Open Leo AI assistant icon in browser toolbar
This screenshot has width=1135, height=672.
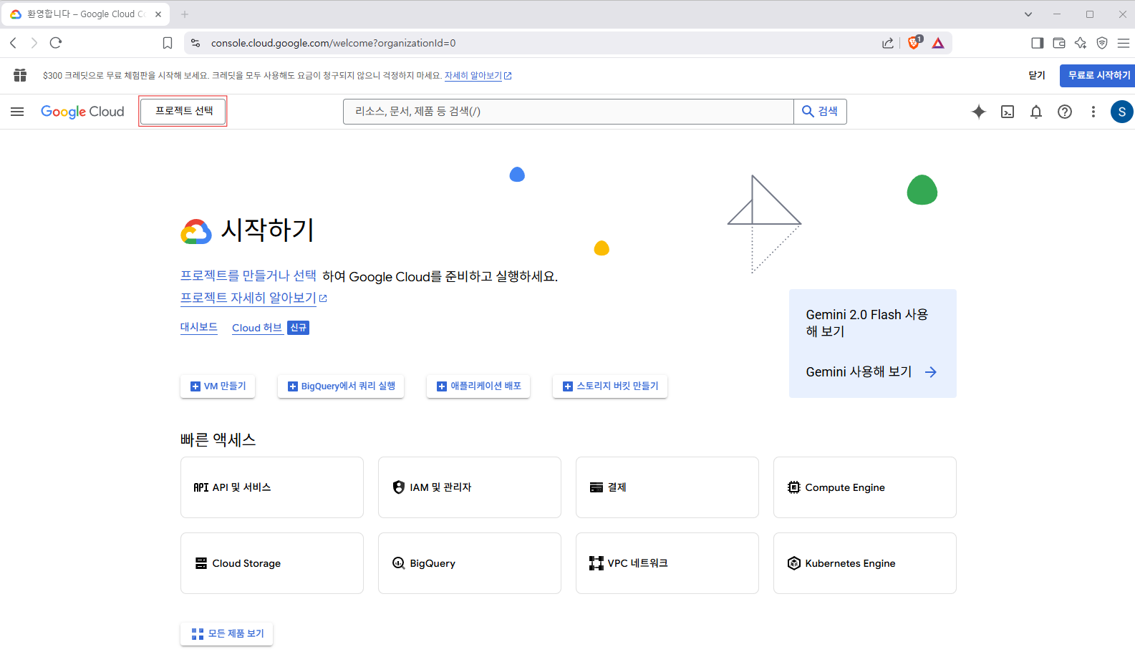pyautogui.click(x=1081, y=43)
